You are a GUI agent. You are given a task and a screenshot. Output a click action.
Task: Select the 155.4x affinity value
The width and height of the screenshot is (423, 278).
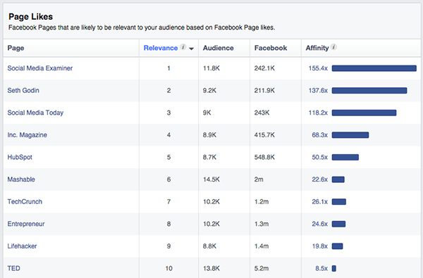point(318,68)
